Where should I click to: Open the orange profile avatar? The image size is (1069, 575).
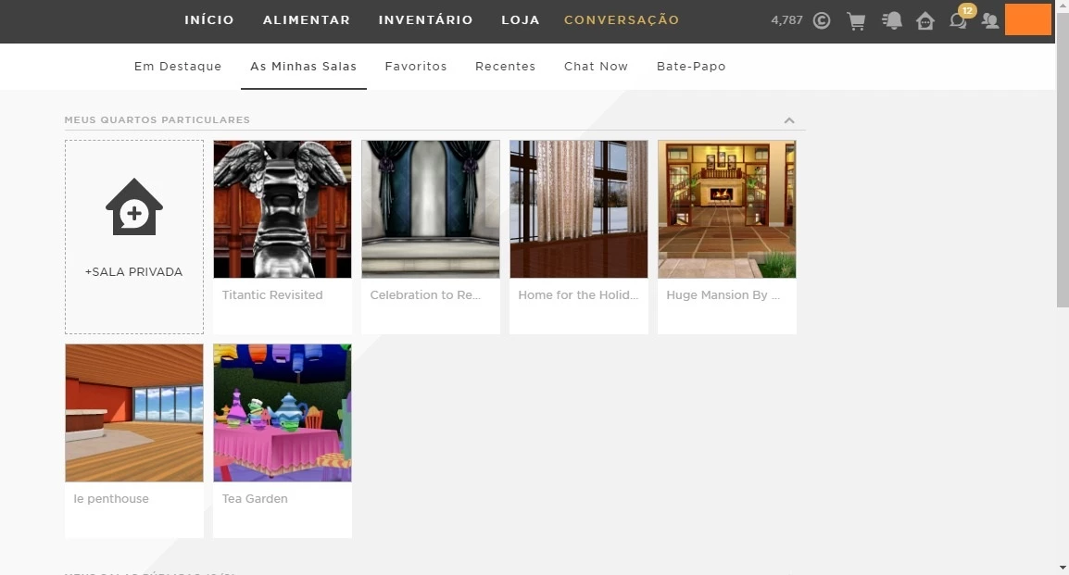1028,19
